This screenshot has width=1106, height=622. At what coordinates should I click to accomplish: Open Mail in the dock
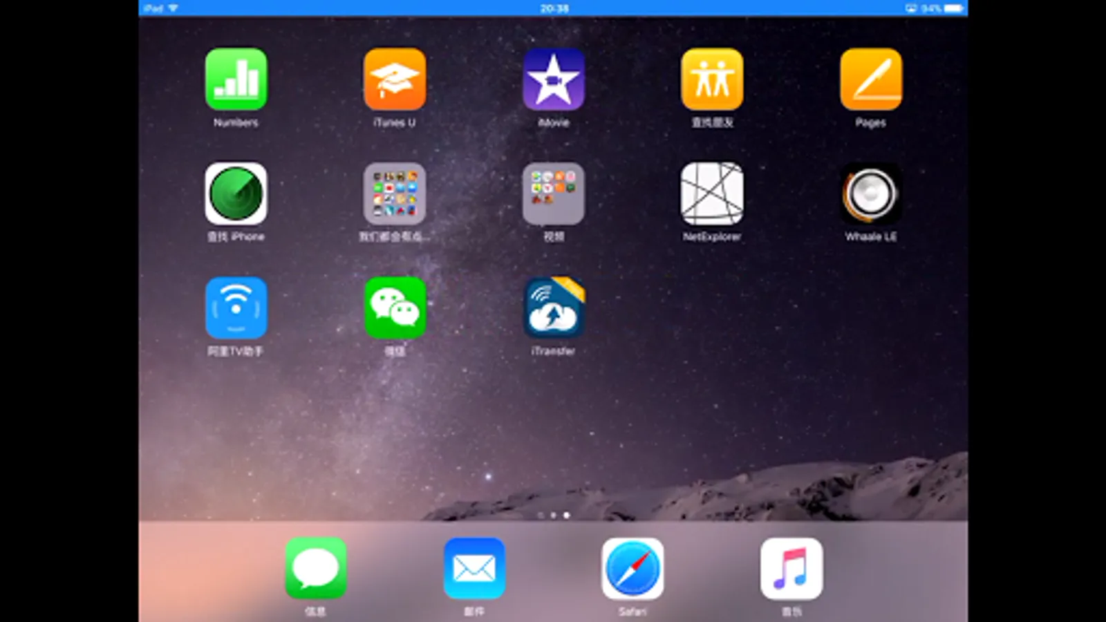click(x=474, y=569)
